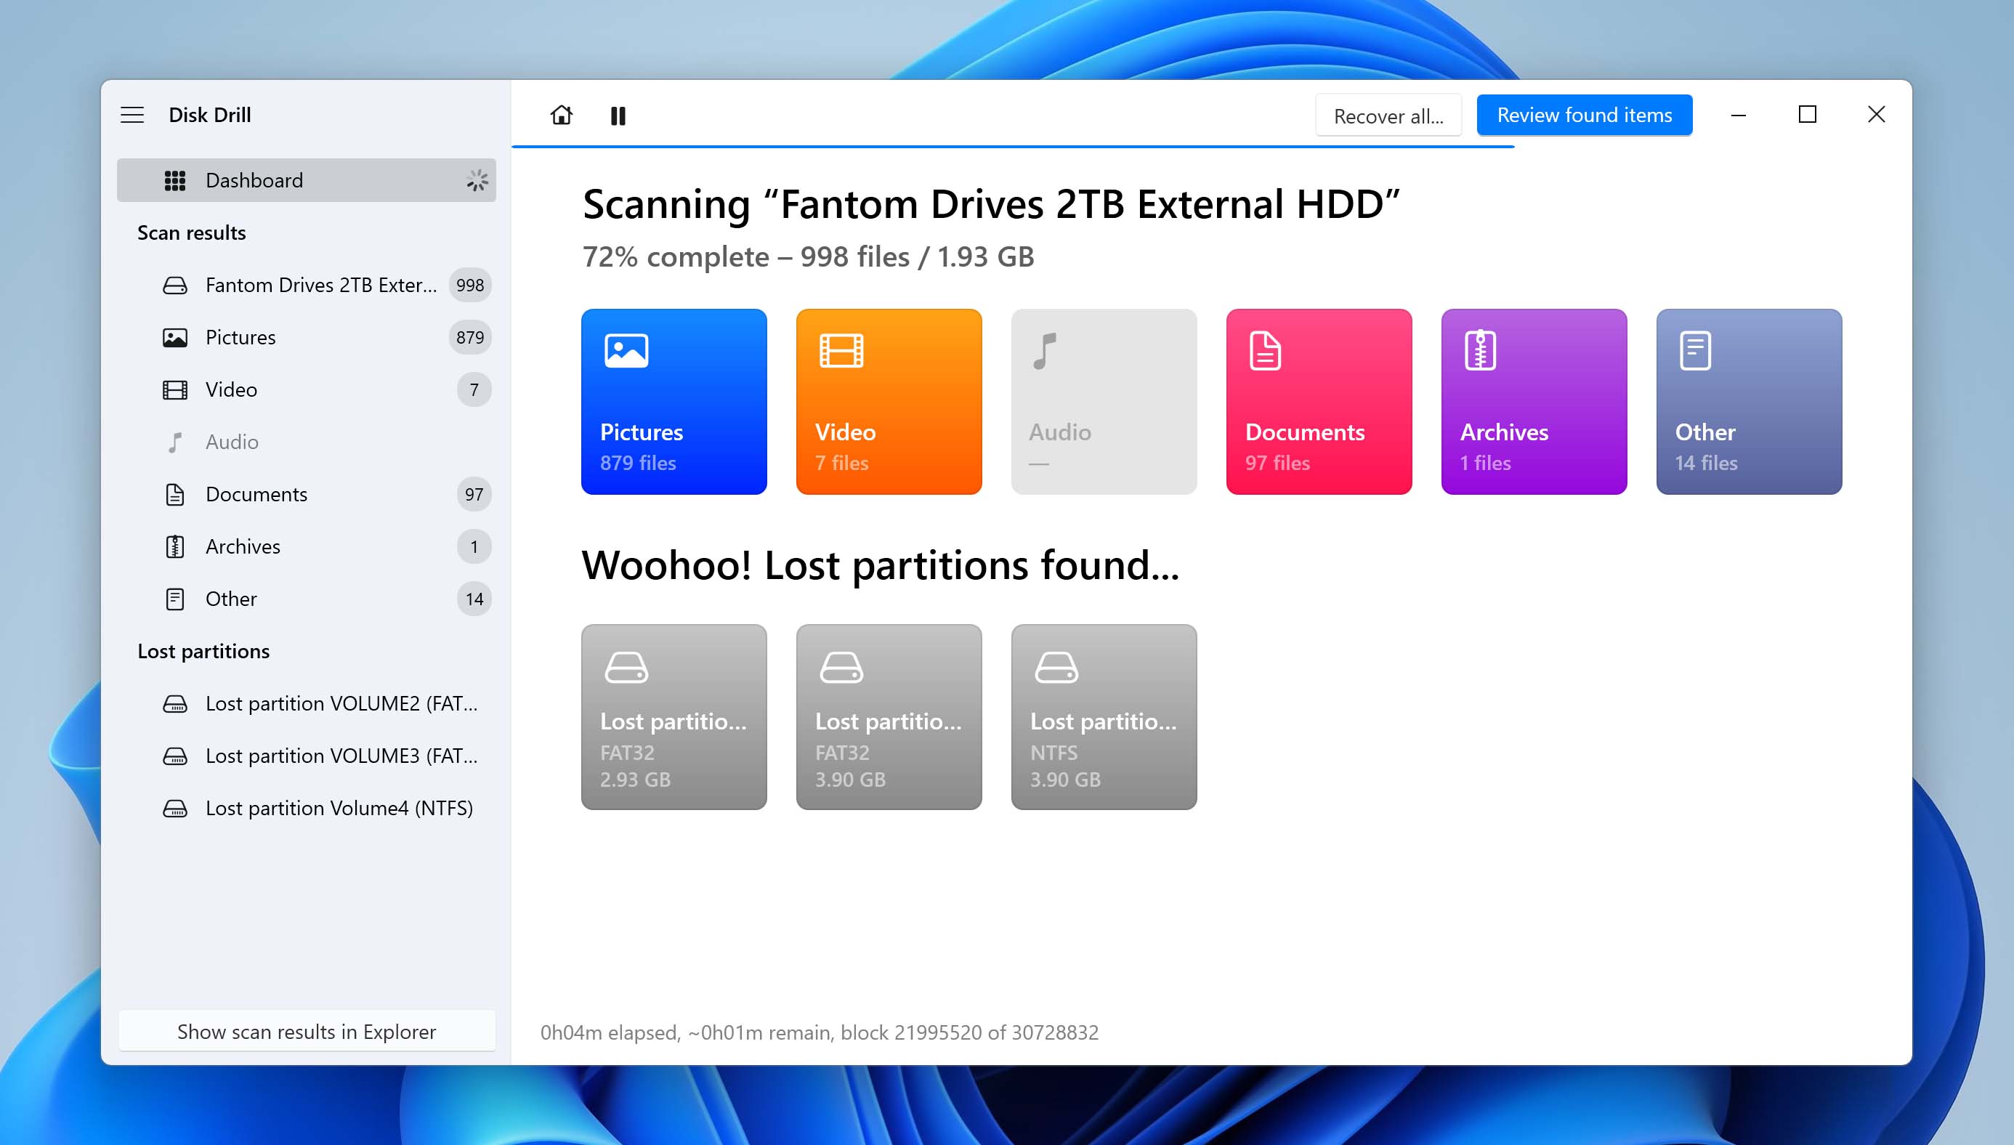Click Show scan results in Explorer
Image resolution: width=2014 pixels, height=1145 pixels.
(306, 1030)
